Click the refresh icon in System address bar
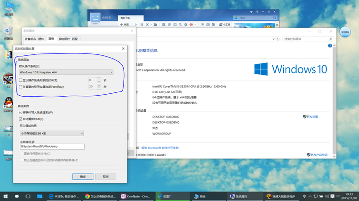This screenshot has height=201, width=359. tap(278, 39)
